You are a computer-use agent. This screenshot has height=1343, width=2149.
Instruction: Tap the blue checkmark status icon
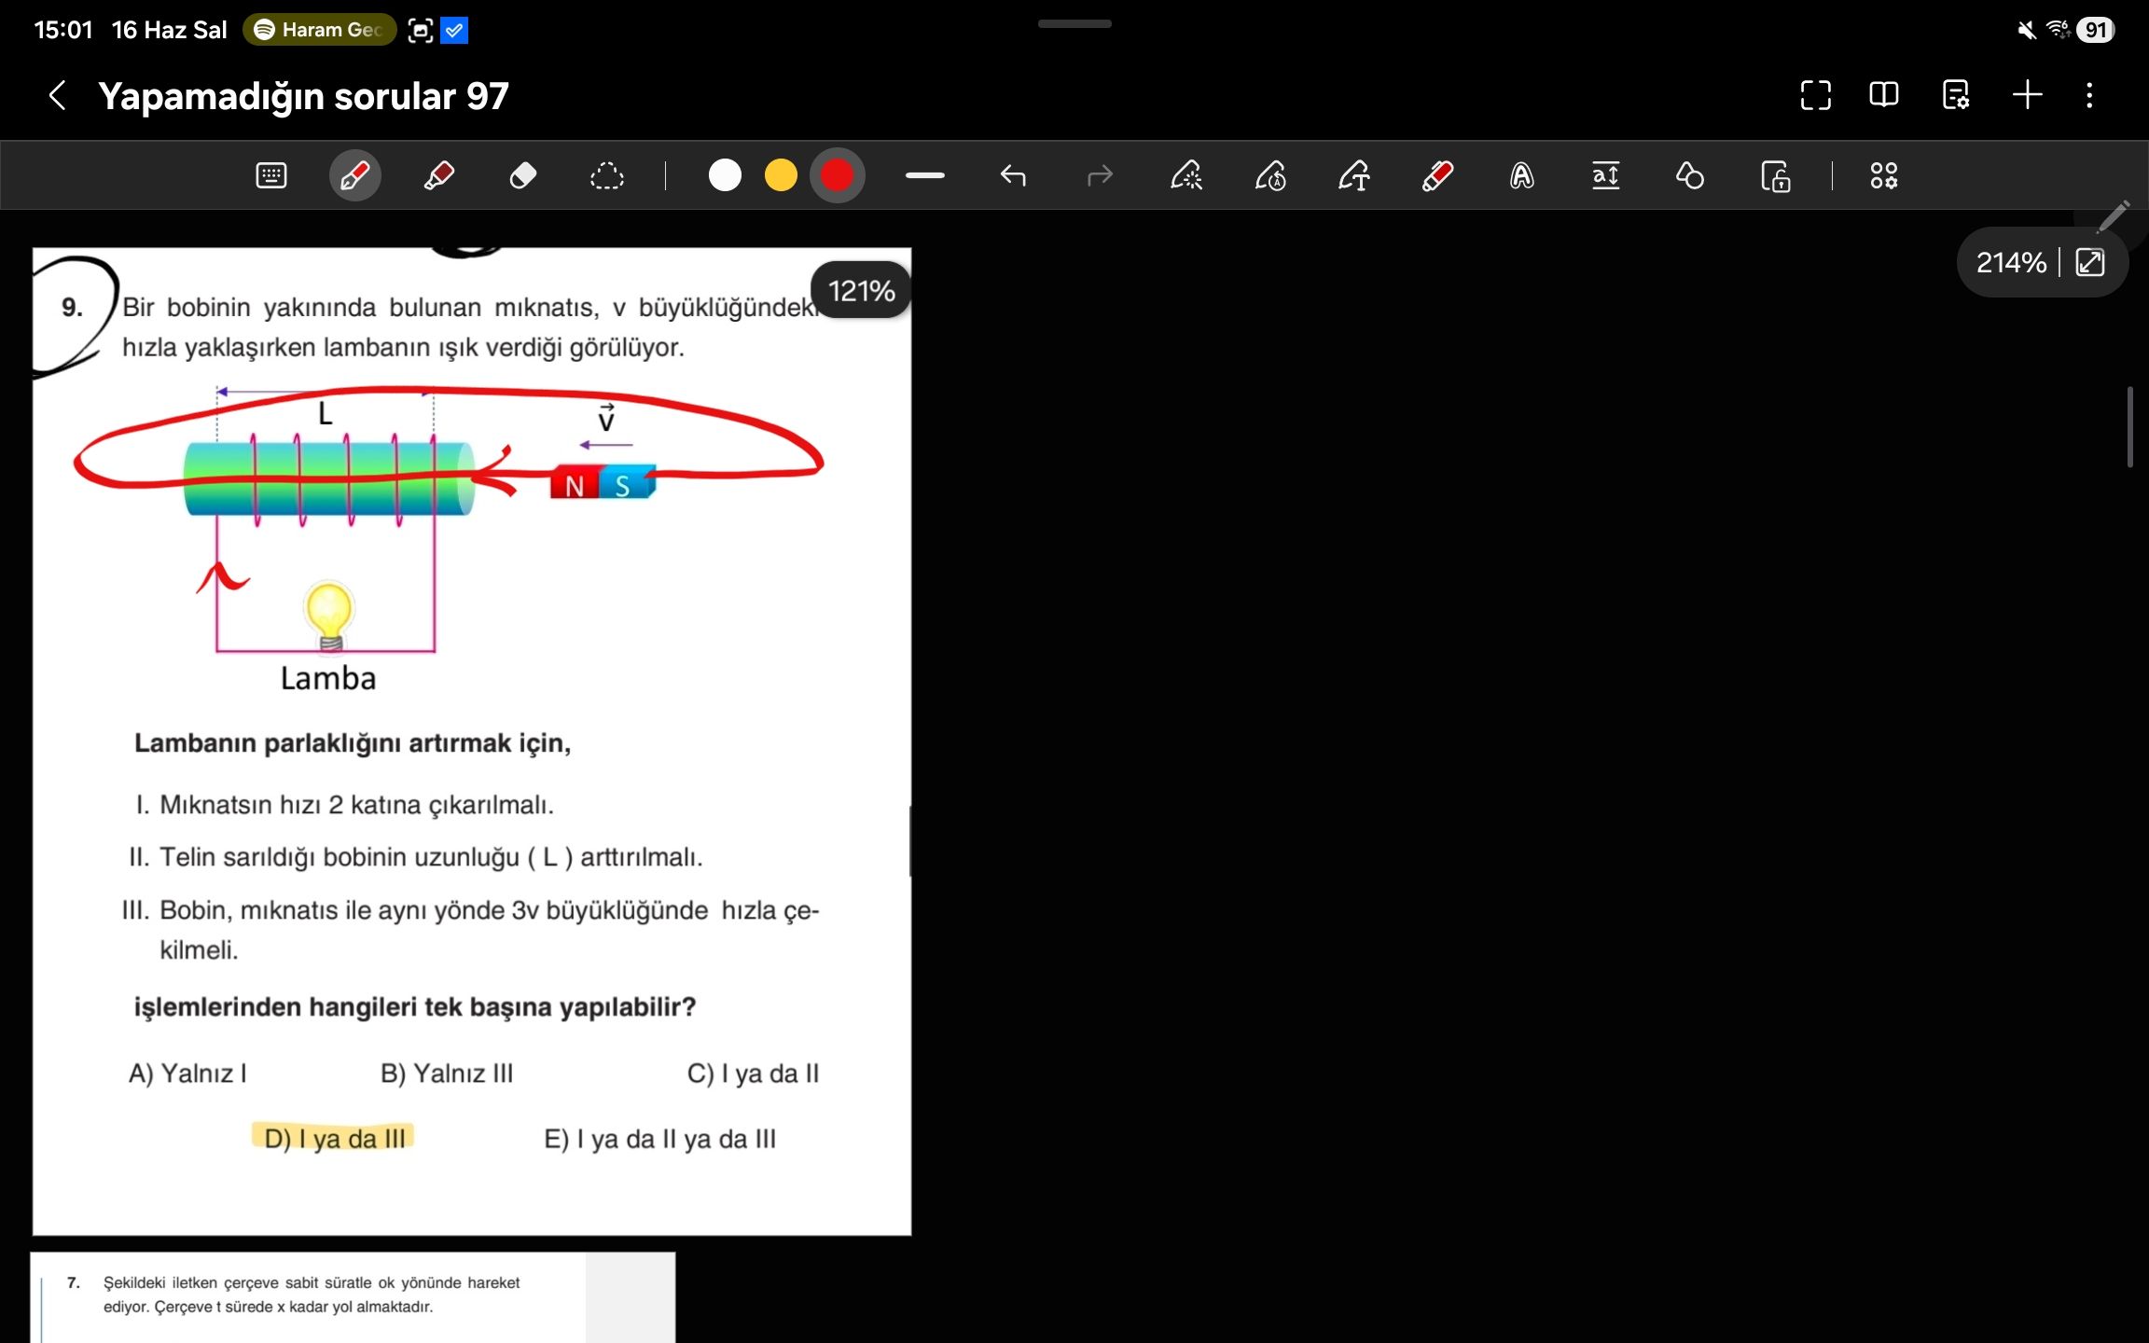coord(454,31)
